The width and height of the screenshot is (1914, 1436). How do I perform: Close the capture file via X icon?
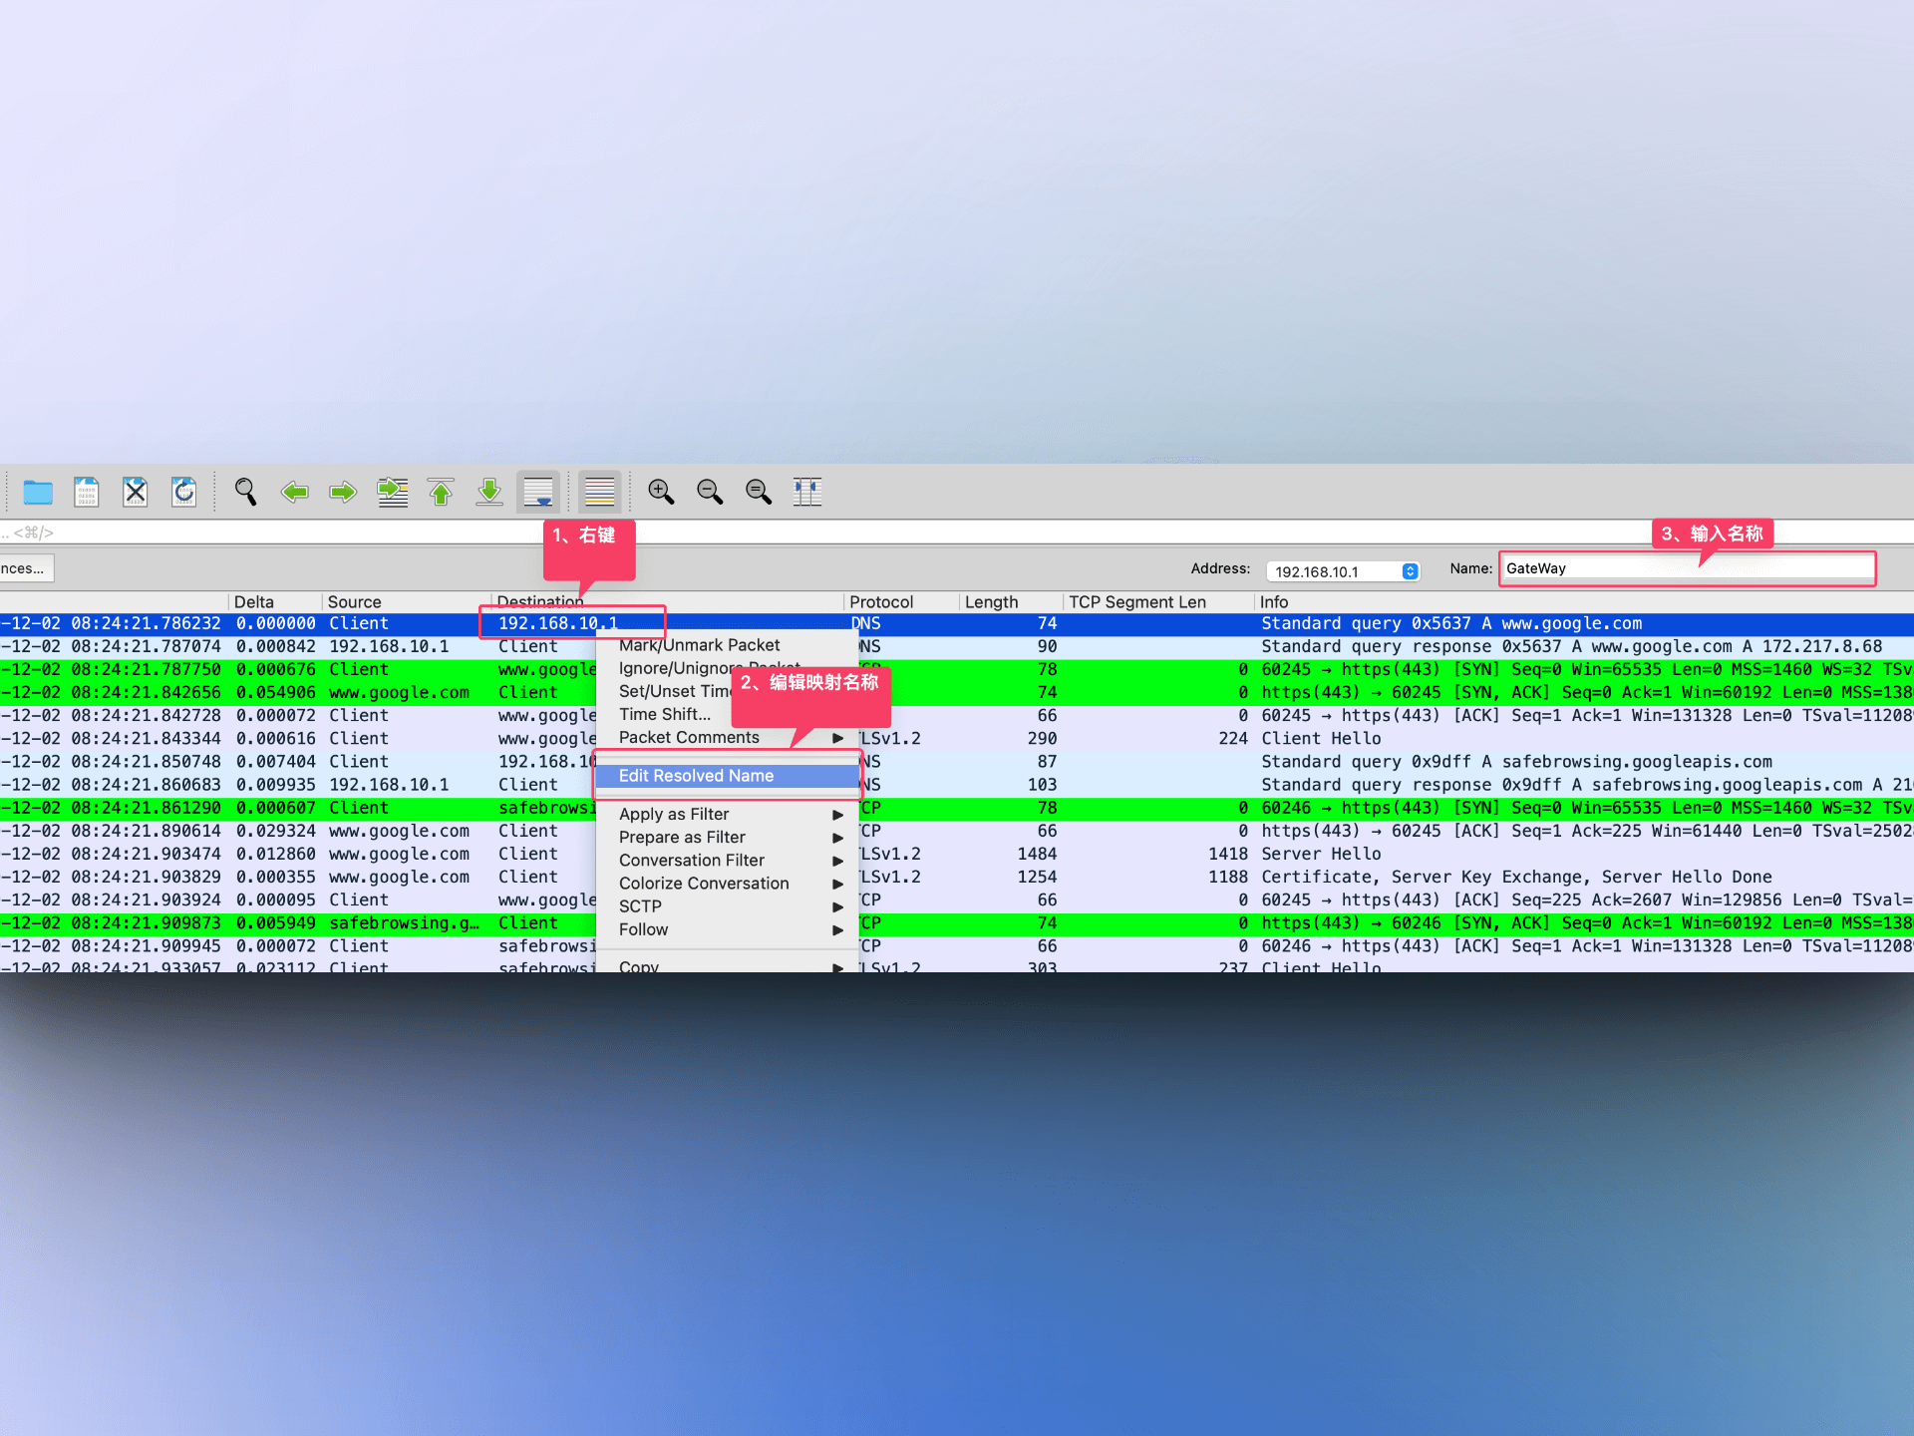136,492
